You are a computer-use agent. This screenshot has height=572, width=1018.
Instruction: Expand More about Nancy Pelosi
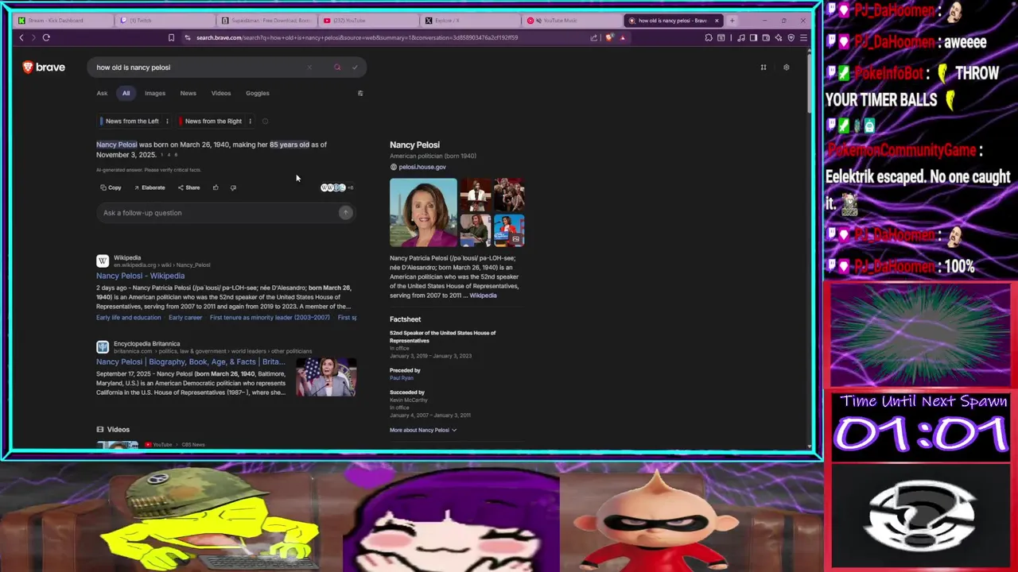[423, 430]
